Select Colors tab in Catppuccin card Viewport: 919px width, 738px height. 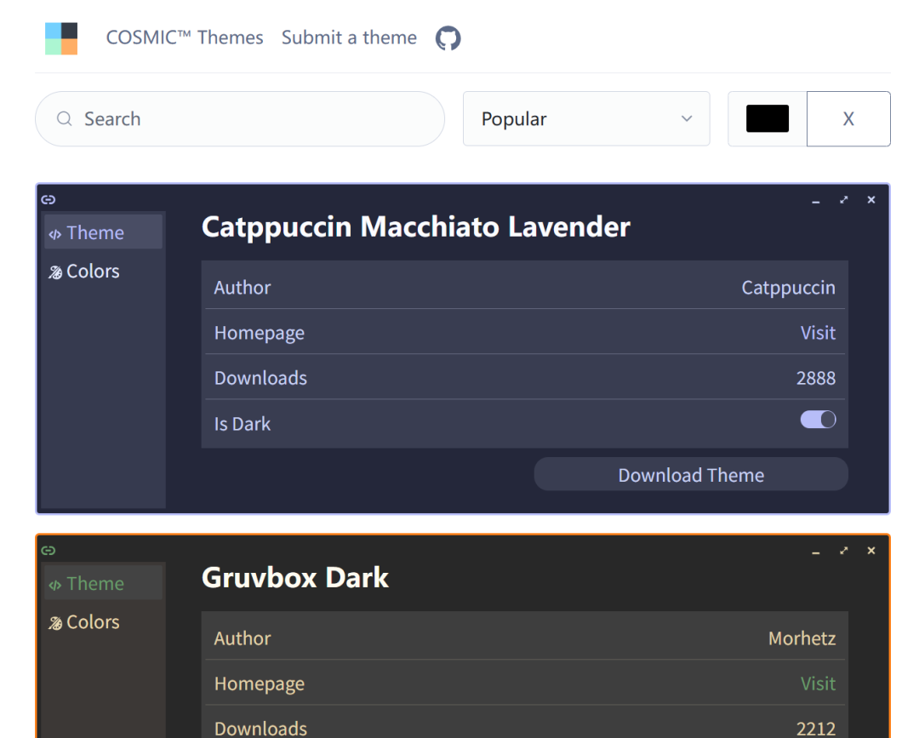pos(103,271)
